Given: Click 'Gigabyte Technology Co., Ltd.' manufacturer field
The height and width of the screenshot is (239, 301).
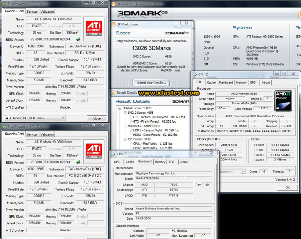Looking at the screenshot, I should [x=173, y=173].
